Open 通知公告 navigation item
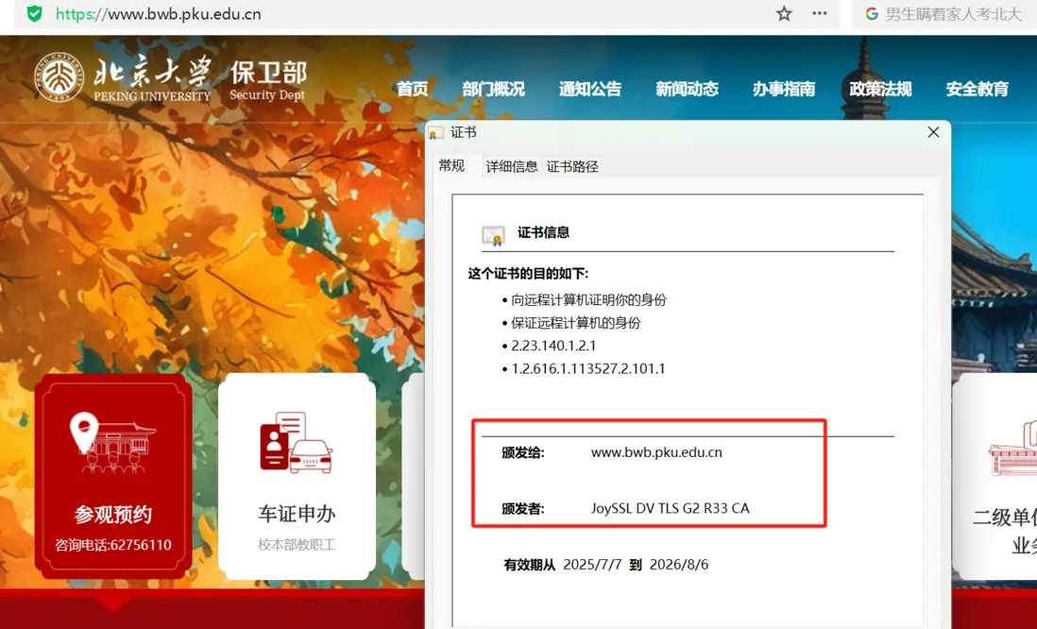 click(x=590, y=89)
